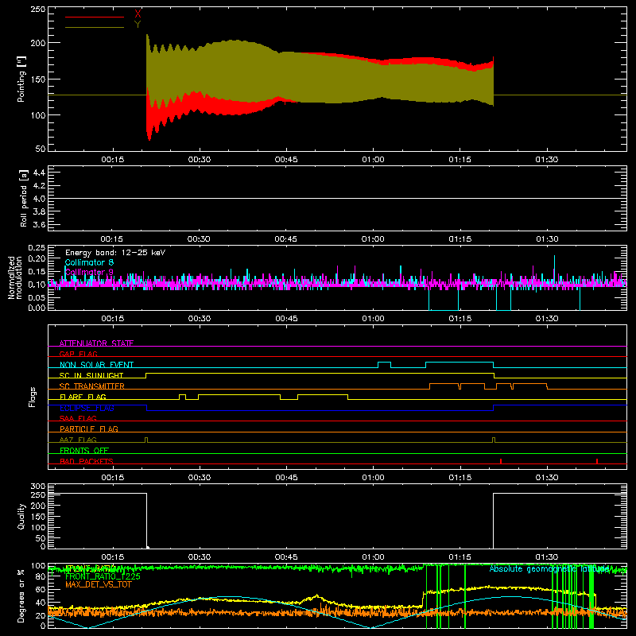
Task: Click the 50 tick on the Pointing axis
Action: [x=41, y=149]
